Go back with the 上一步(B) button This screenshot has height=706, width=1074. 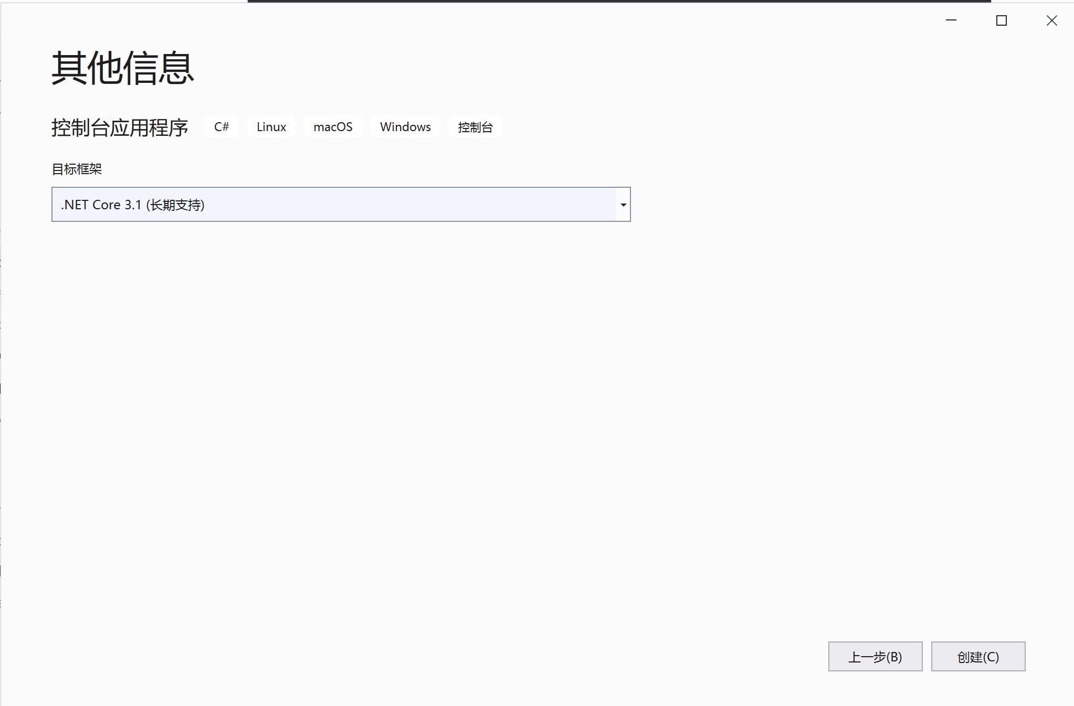[x=875, y=656]
